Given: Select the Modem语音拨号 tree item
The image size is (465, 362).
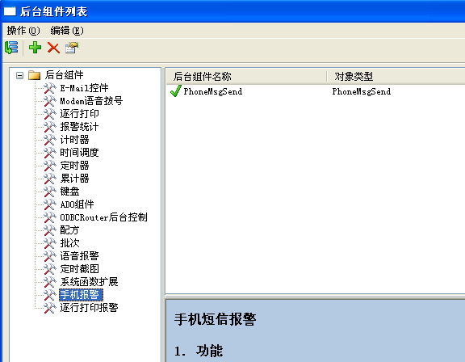Looking at the screenshot, I should (91, 101).
